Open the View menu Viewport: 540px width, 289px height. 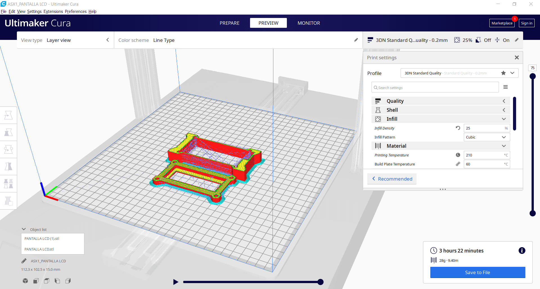pos(21,12)
